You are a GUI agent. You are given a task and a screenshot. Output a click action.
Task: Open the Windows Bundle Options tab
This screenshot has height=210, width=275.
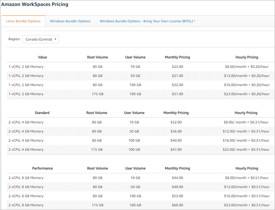click(x=70, y=21)
